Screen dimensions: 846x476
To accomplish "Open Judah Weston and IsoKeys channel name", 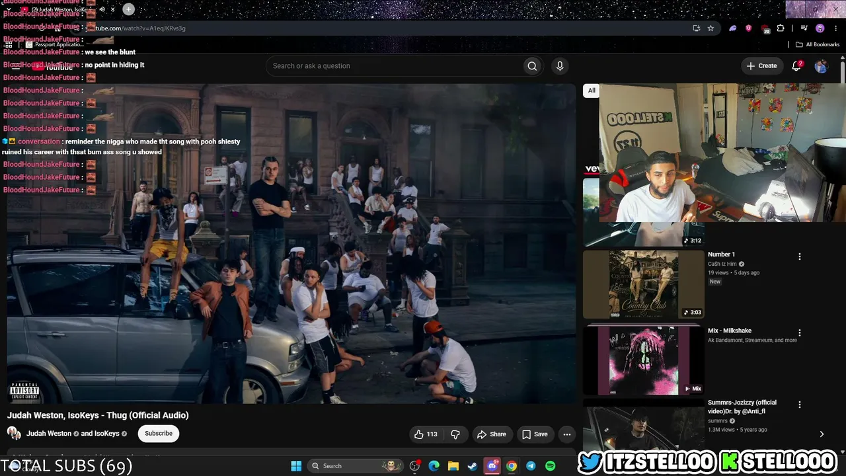I will (73, 434).
